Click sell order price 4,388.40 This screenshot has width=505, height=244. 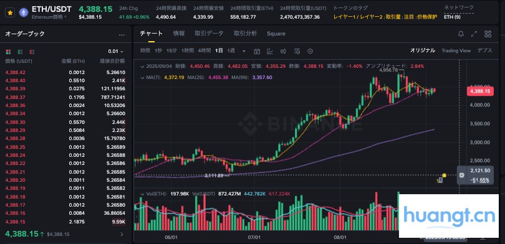pos(15,80)
